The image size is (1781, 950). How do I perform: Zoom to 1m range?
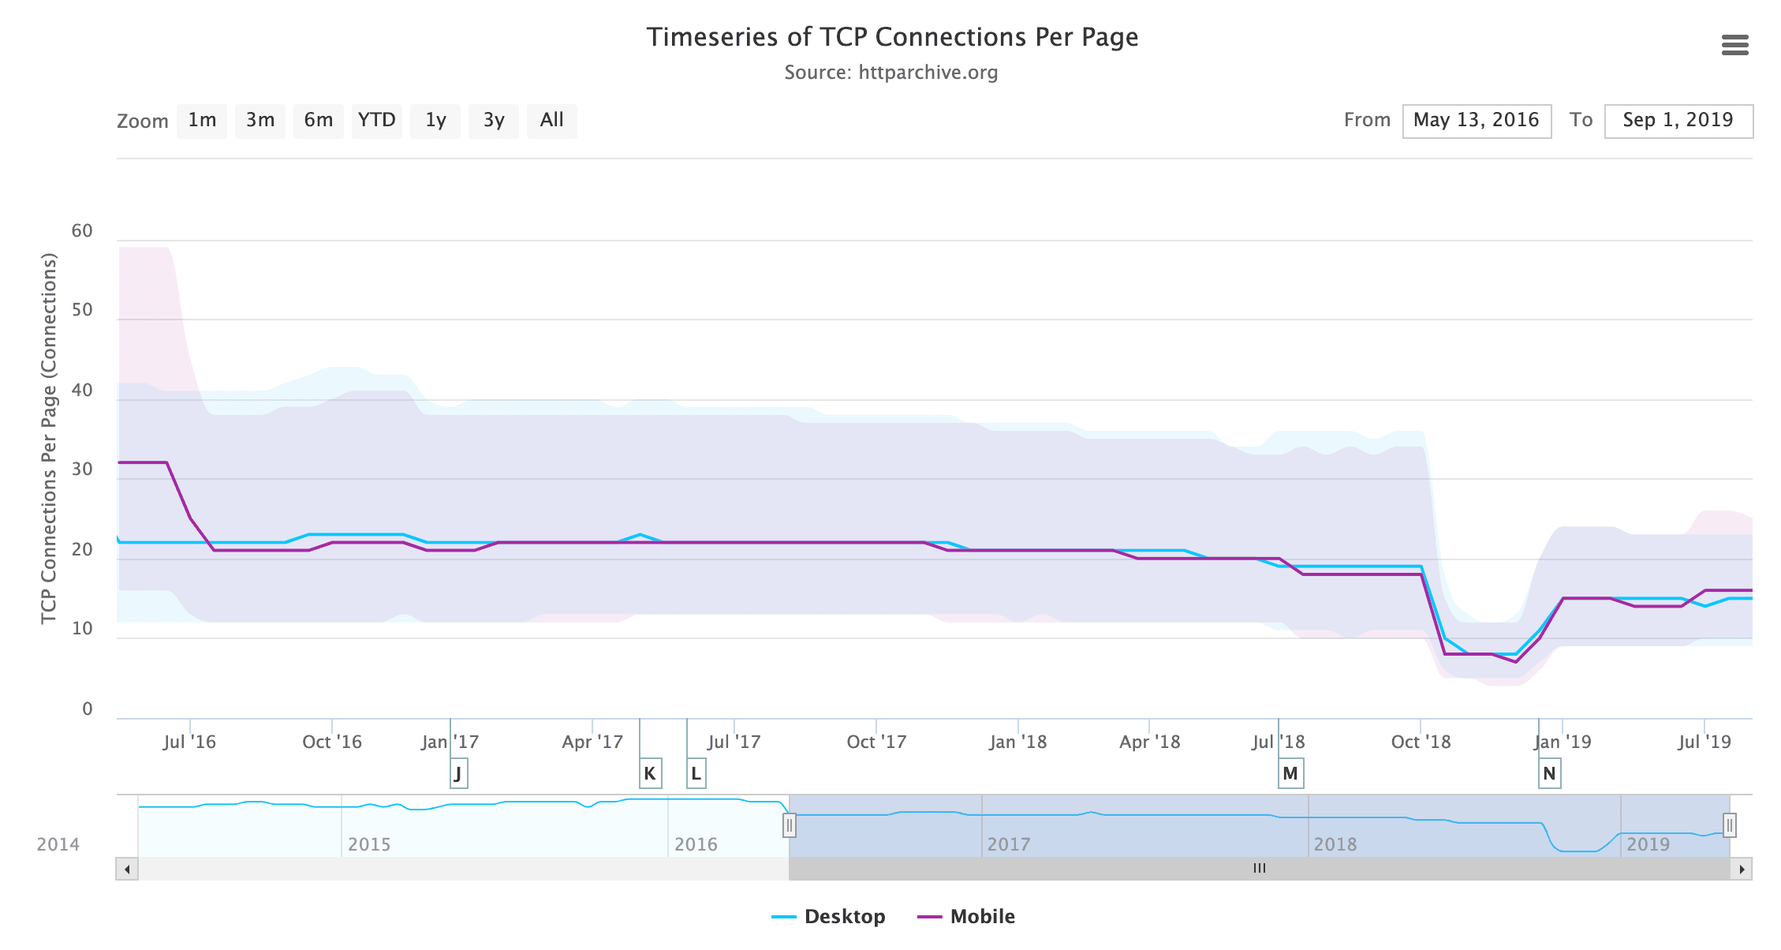pyautogui.click(x=202, y=121)
